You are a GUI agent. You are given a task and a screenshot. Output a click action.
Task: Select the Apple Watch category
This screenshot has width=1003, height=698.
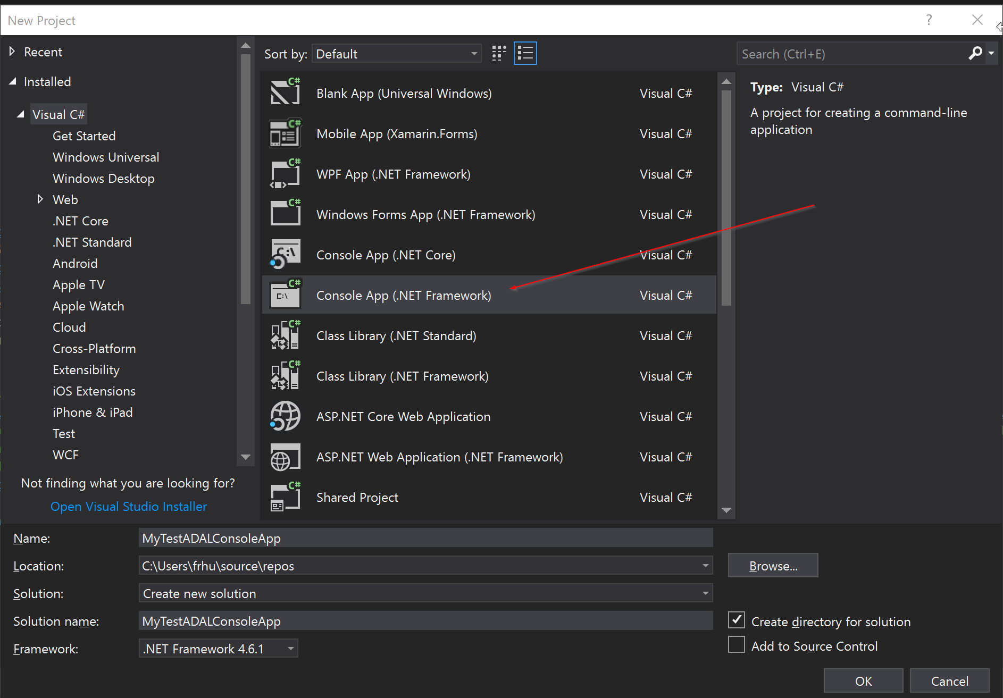(x=88, y=306)
